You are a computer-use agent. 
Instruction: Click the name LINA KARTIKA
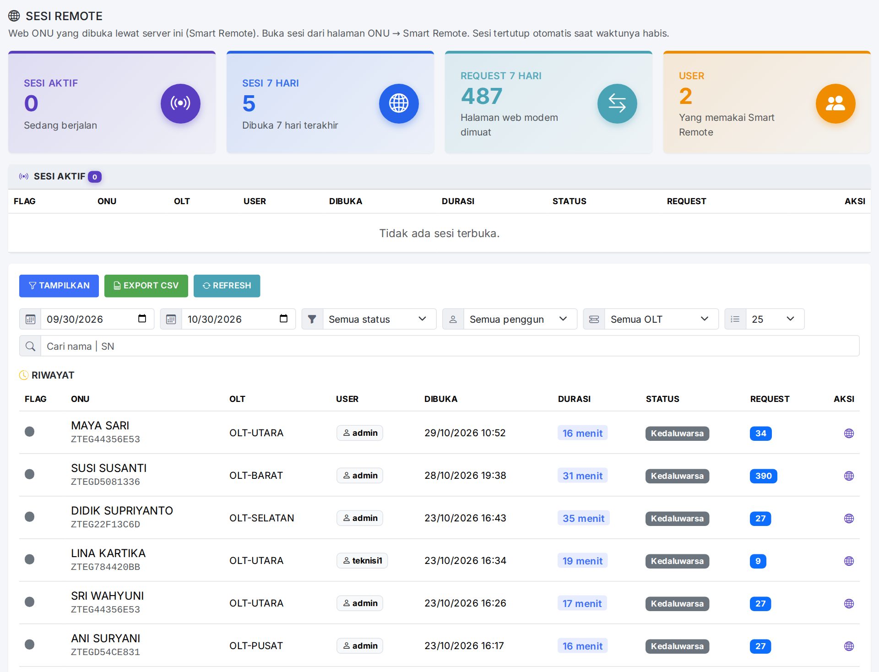[109, 553]
